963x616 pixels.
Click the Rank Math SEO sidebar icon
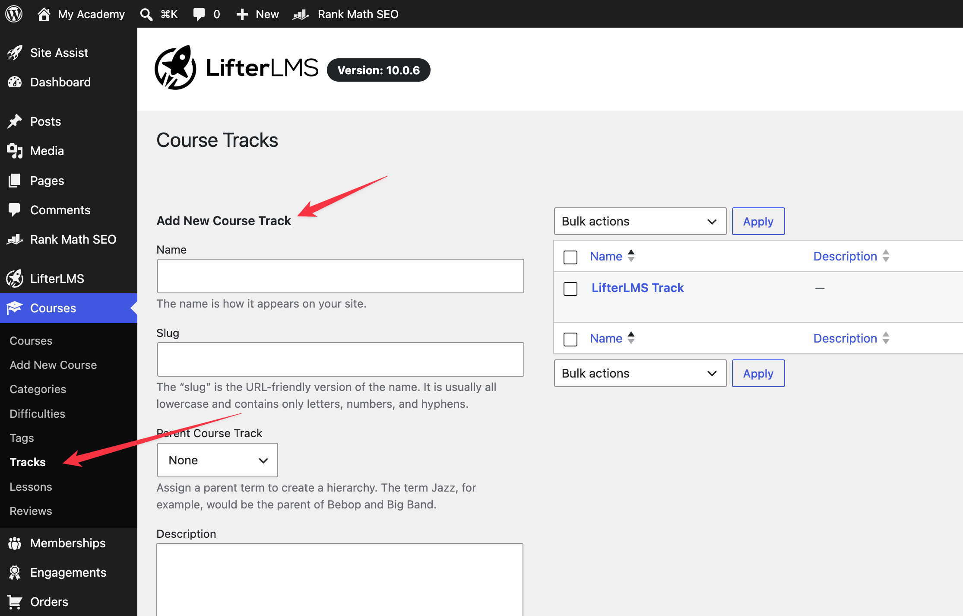tap(15, 239)
